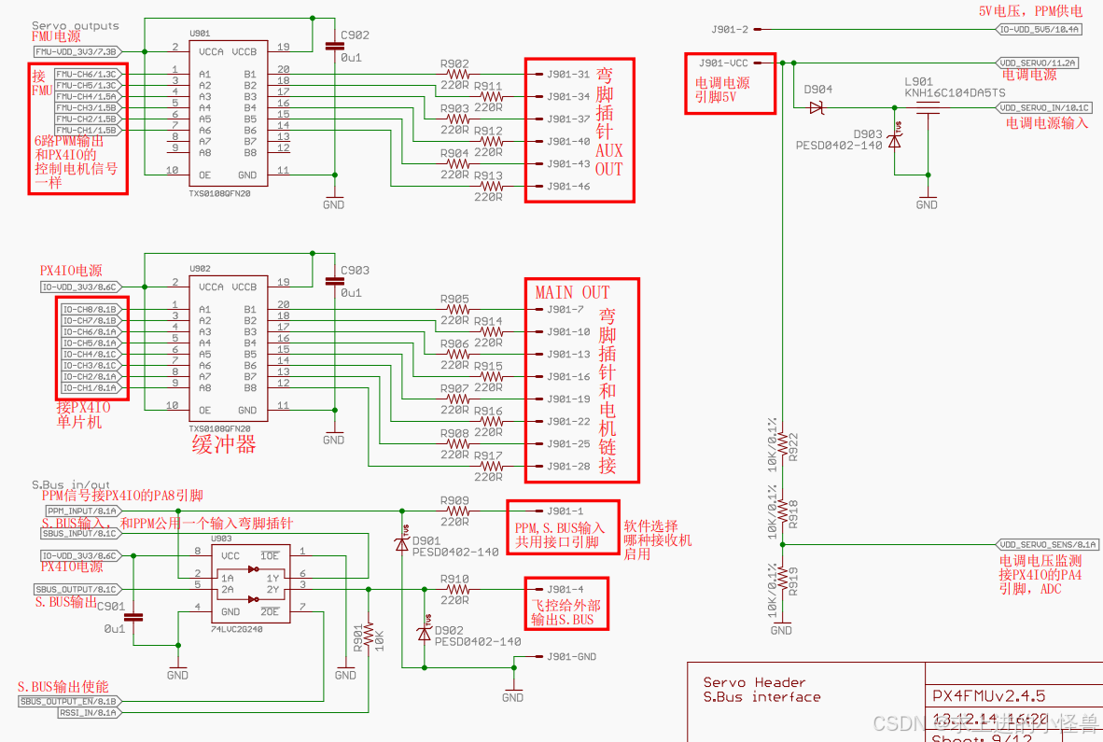This screenshot has width=1103, height=742.
Task: Click connector pin J901-7
Action: (x=565, y=310)
